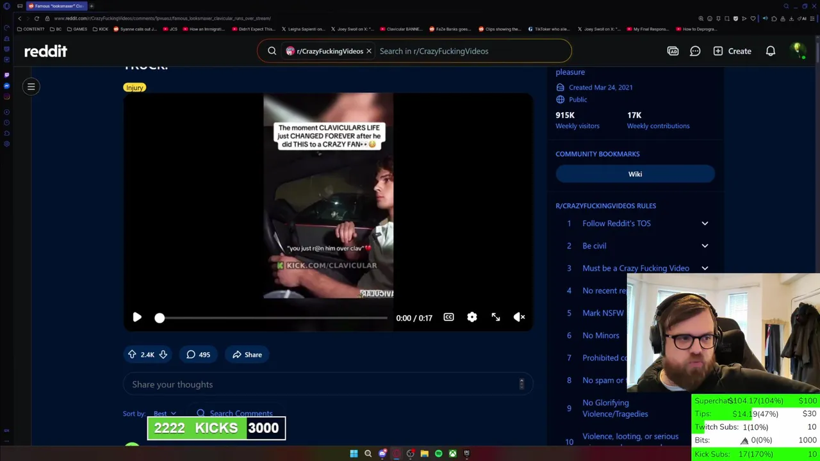The height and width of the screenshot is (461, 820).
Task: Open File Explorer from the taskbar
Action: tap(424, 454)
